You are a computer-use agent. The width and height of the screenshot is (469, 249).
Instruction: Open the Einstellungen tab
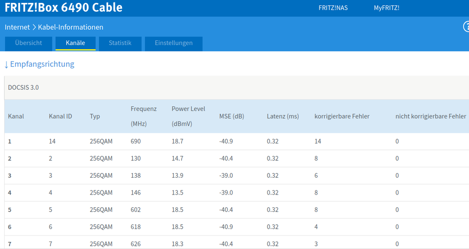tap(174, 43)
